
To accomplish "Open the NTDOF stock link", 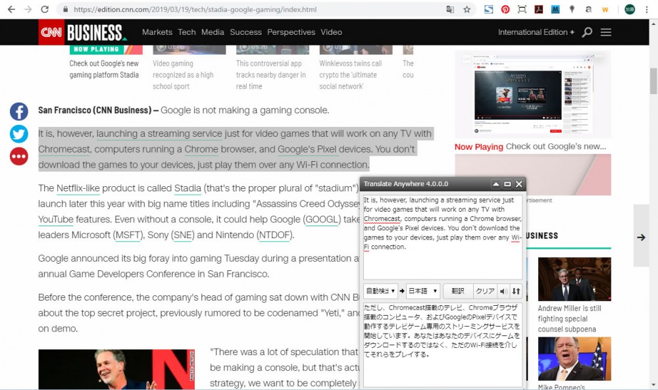I will pyautogui.click(x=274, y=235).
